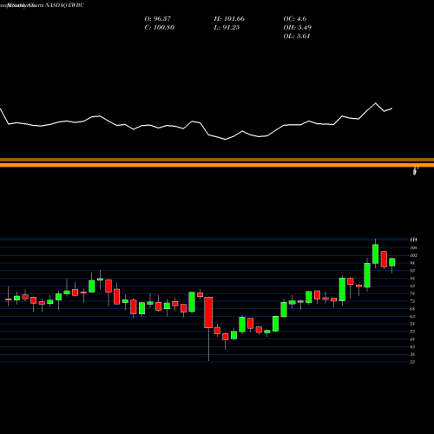Click the NASDAQ EWBC chart title
The height and width of the screenshot is (434, 434).
point(64,5)
